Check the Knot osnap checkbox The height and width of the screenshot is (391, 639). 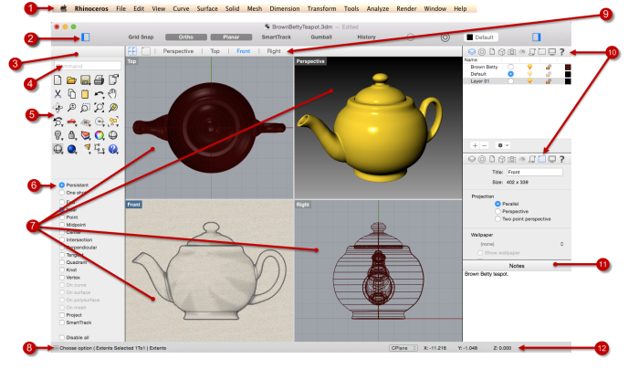pos(62,269)
